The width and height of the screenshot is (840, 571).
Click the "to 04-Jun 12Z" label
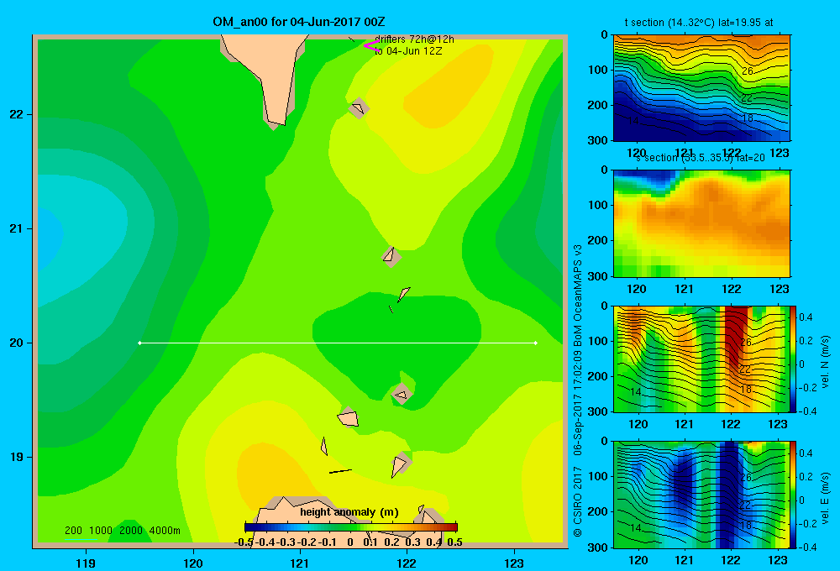click(408, 51)
